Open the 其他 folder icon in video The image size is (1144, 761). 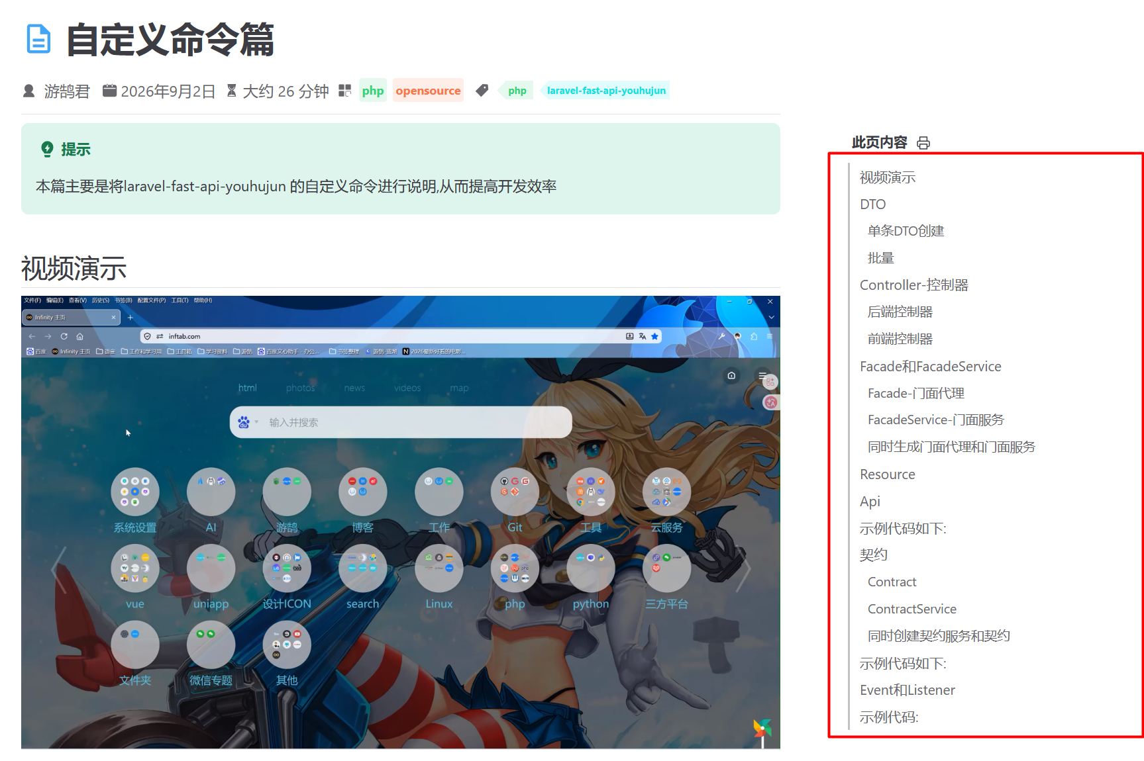287,644
